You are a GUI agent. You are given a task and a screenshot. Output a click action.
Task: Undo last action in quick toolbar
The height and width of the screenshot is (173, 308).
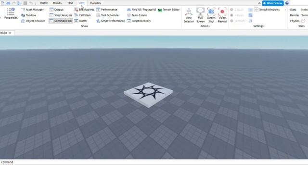point(31,3)
